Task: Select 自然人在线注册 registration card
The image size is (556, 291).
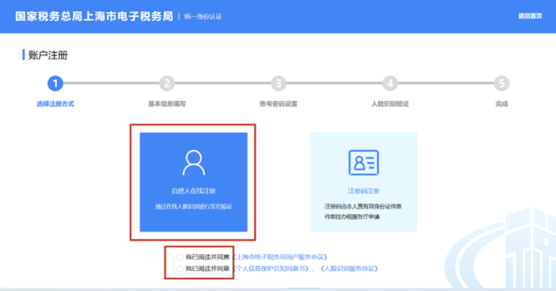Action: coord(194,182)
